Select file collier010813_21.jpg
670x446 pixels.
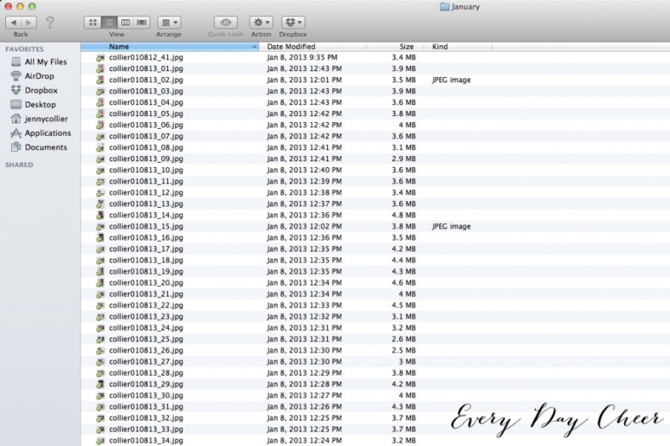coord(146,294)
